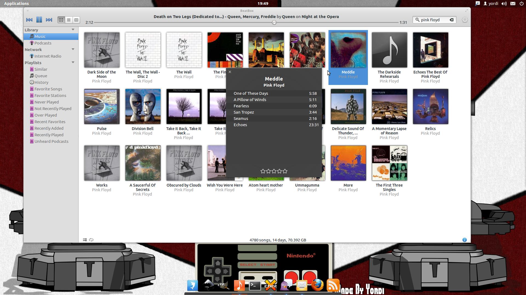Screen dimensions: 526x295
Task: Play 'A Pillow of Winds' track
Action: [274, 100]
